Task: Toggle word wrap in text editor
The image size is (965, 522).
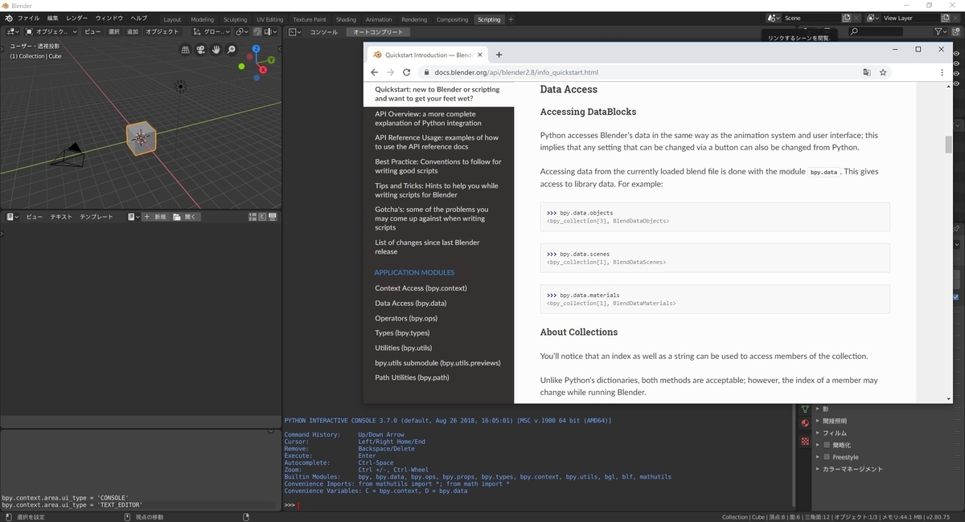Action: (261, 217)
